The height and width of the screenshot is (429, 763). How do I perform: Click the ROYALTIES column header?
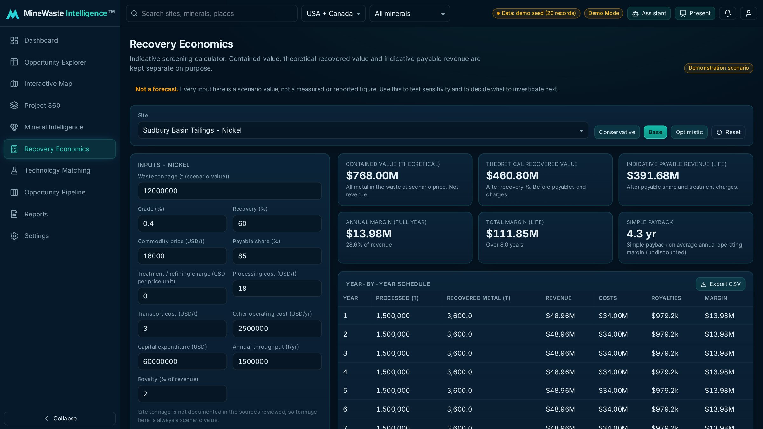coord(666,298)
